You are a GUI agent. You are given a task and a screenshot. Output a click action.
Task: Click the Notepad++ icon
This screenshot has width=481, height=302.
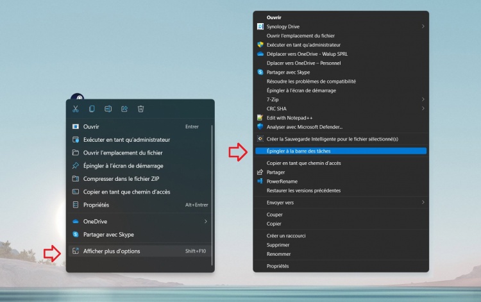coord(260,118)
